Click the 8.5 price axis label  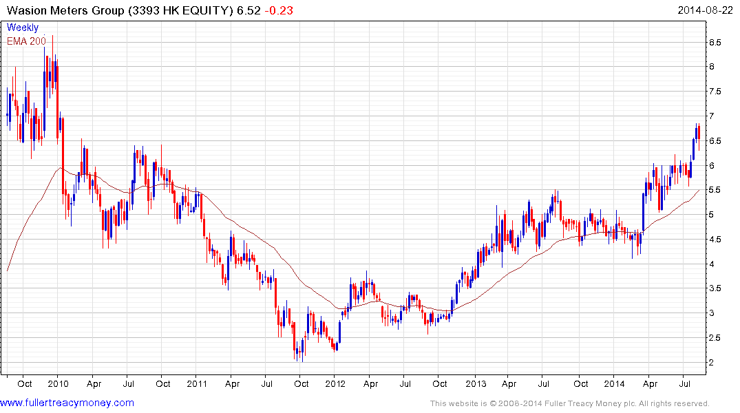coord(715,43)
